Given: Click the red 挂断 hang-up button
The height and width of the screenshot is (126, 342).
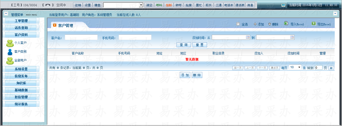Looking at the screenshot, I should click(x=169, y=5).
